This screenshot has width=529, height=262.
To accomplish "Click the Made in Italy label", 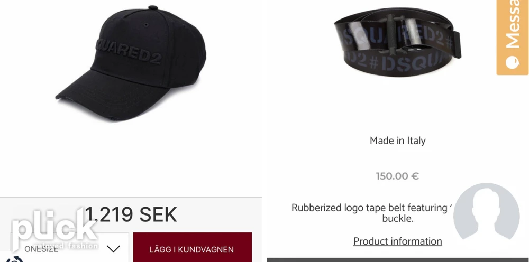I will [x=398, y=141].
